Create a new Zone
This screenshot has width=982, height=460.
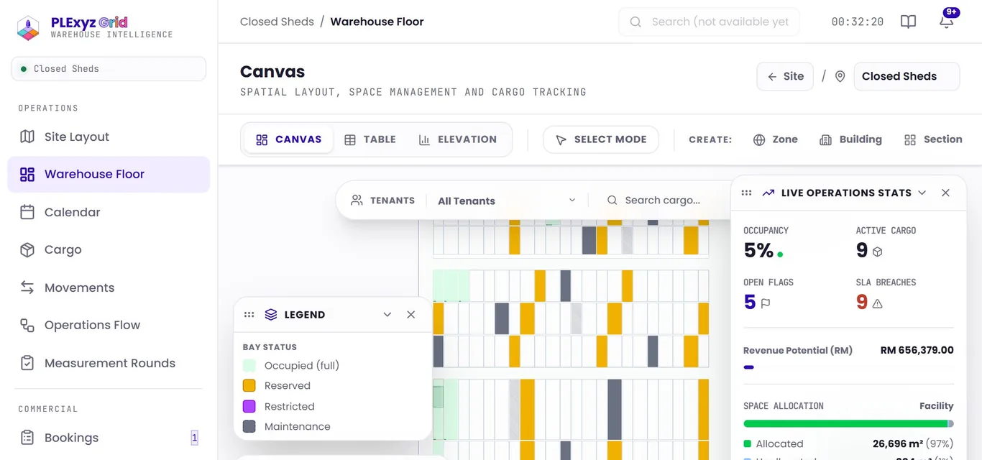tap(775, 139)
